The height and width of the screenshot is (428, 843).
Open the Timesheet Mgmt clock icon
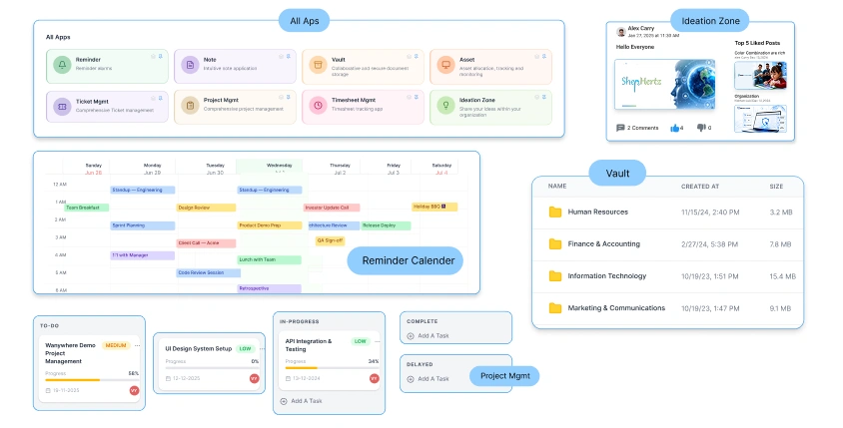pyautogui.click(x=318, y=106)
